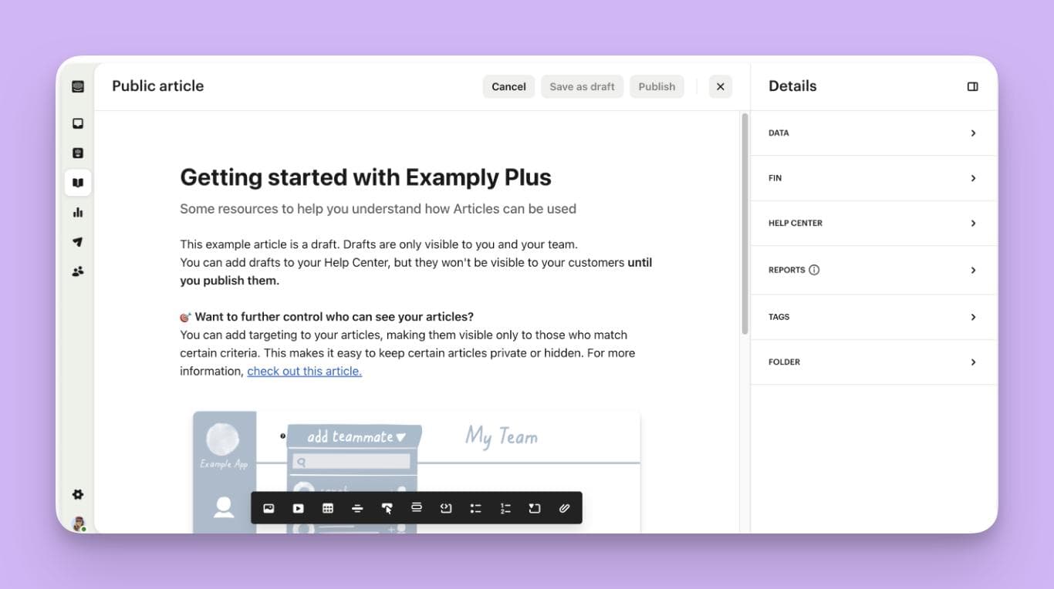Follow the 'check out this article' link
The width and height of the screenshot is (1054, 589).
click(x=304, y=372)
